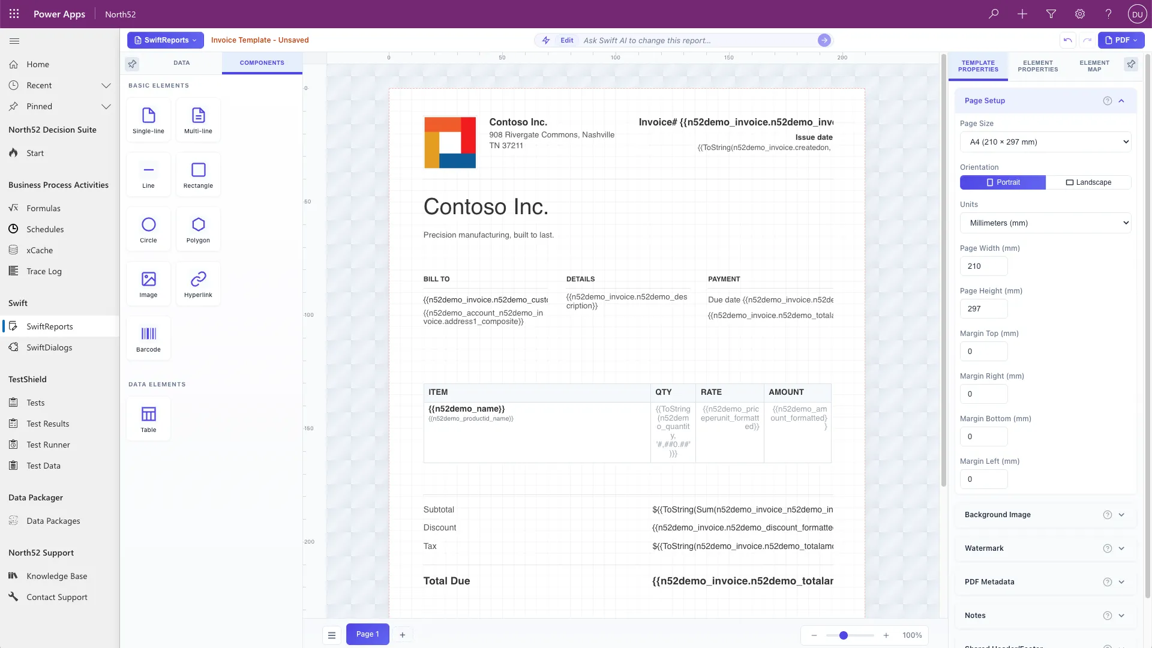Insert an Image element
Viewport: 1152px width, 648px height.
point(148,284)
